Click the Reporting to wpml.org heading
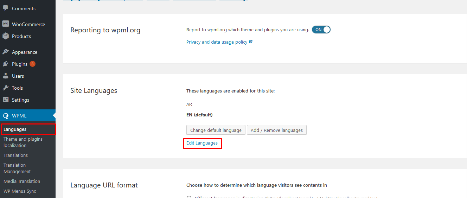 tap(105, 30)
